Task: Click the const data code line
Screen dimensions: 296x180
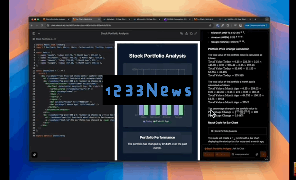Action: tap(44, 53)
